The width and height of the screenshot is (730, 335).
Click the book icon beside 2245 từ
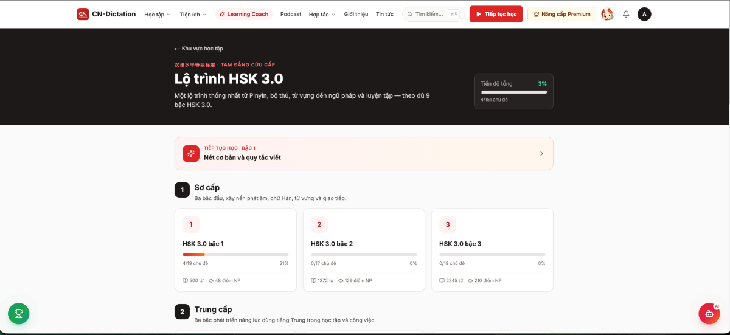tap(442, 281)
